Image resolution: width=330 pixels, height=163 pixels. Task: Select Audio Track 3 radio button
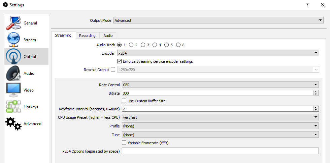143,45
